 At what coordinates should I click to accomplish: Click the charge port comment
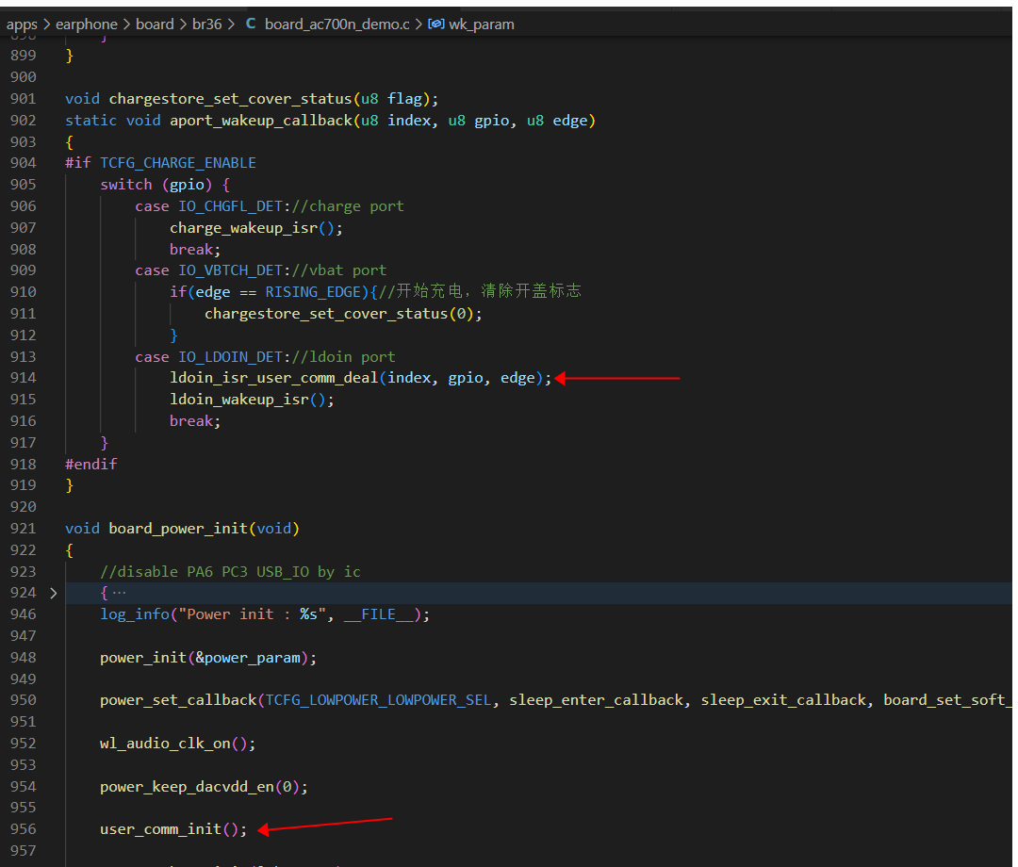click(x=348, y=206)
